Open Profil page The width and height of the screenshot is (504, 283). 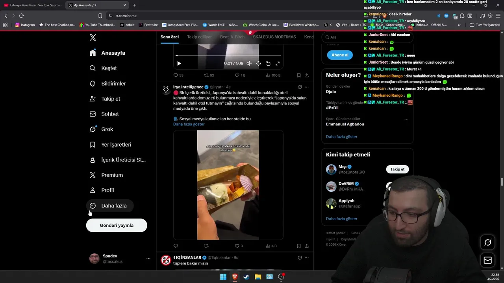coord(102,190)
